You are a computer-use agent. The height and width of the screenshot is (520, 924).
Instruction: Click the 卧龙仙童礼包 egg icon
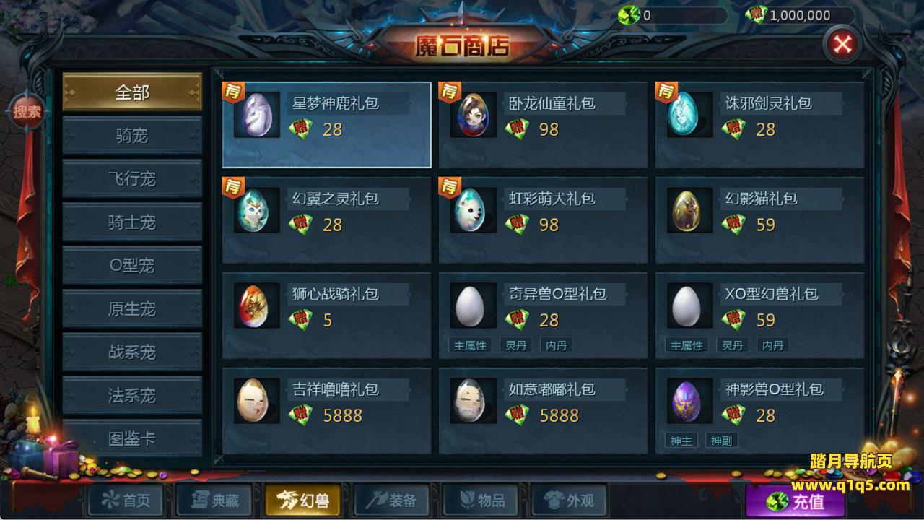click(x=474, y=115)
